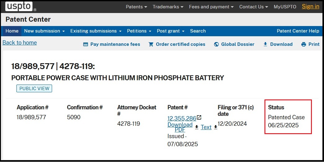Select the Home tab
The image size is (324, 162).
(12, 31)
